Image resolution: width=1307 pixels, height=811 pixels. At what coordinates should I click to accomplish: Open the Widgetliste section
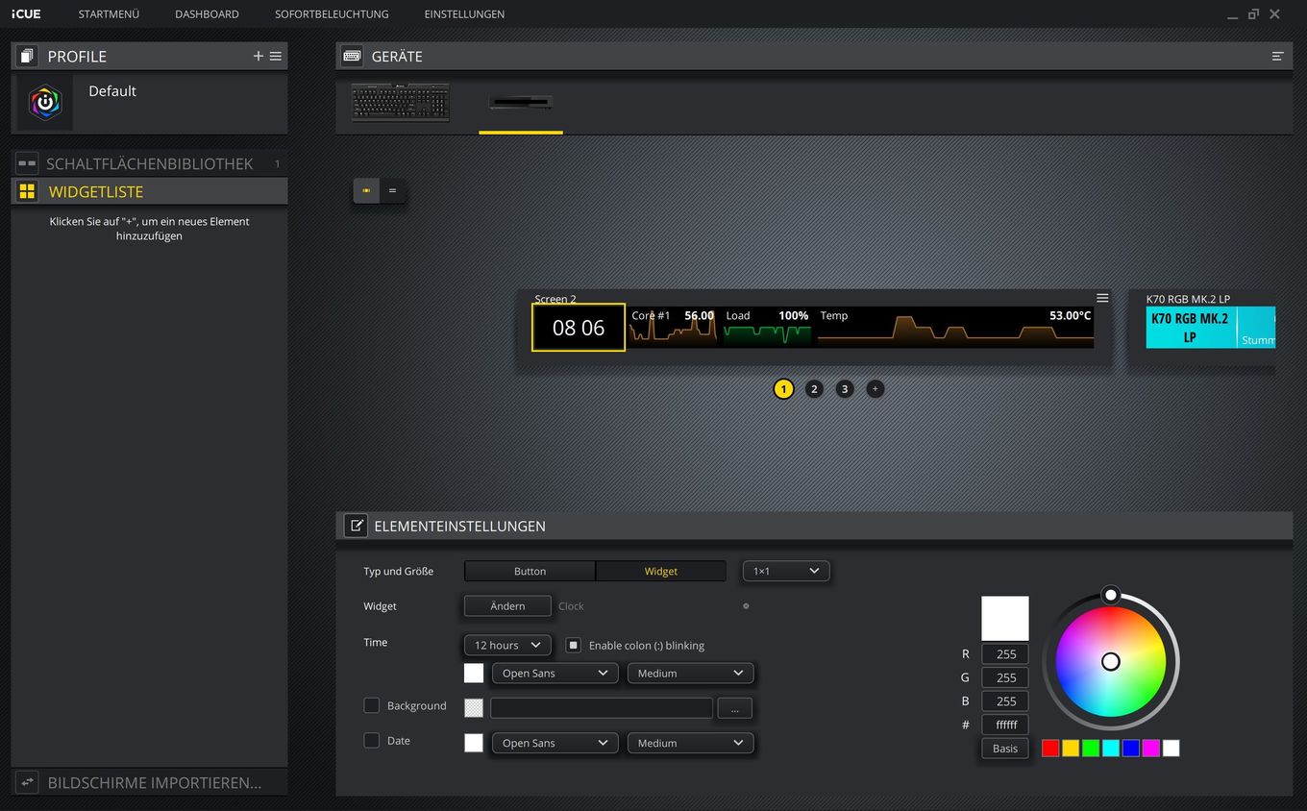(149, 191)
